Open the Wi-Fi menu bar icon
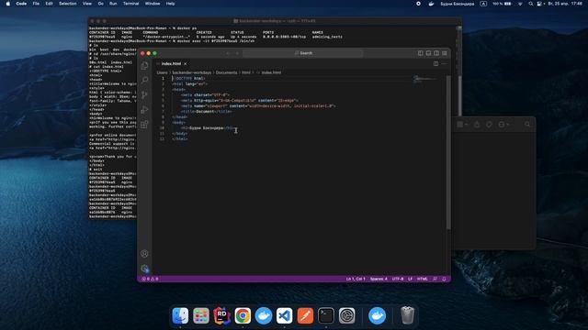Viewport: 588px width, 330px height. (520, 4)
